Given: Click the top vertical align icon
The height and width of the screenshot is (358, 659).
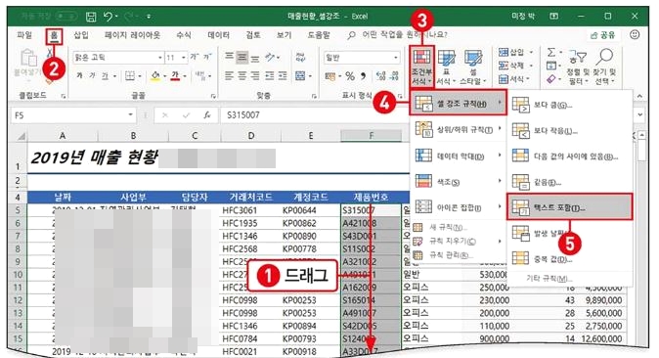Looking at the screenshot, I should click(x=229, y=57).
